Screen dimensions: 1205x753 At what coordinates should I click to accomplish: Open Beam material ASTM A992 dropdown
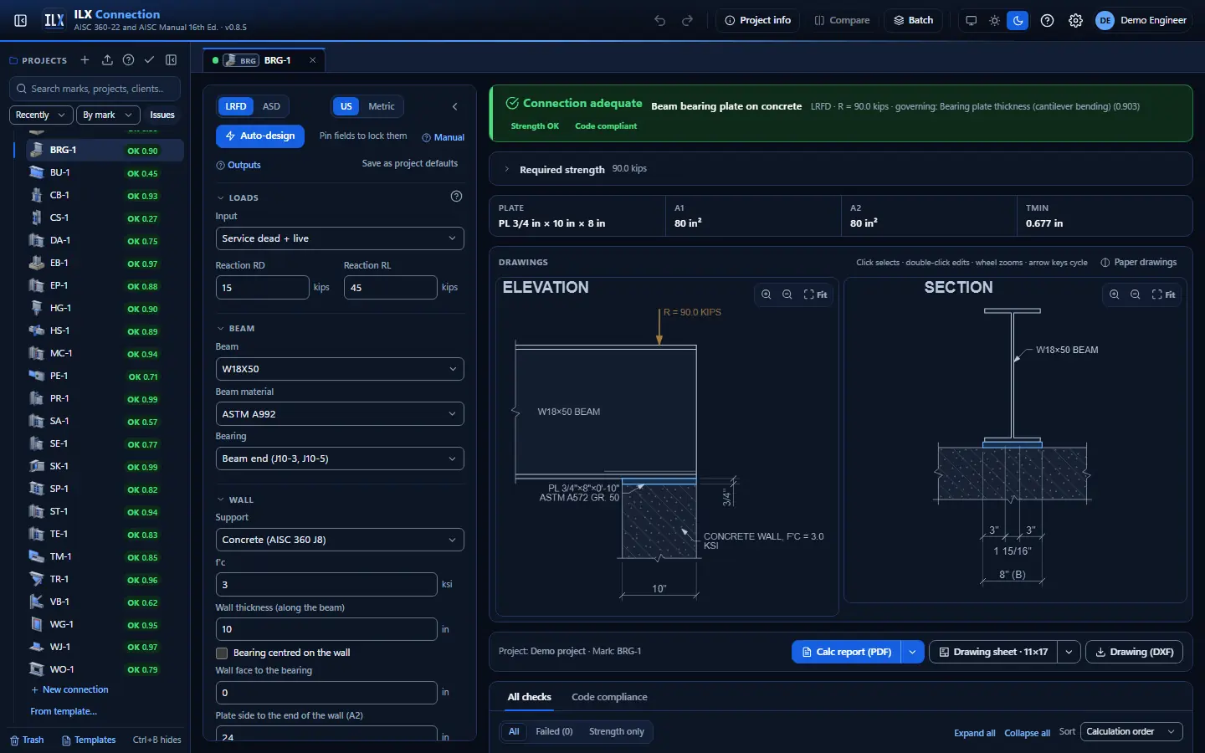(x=340, y=414)
